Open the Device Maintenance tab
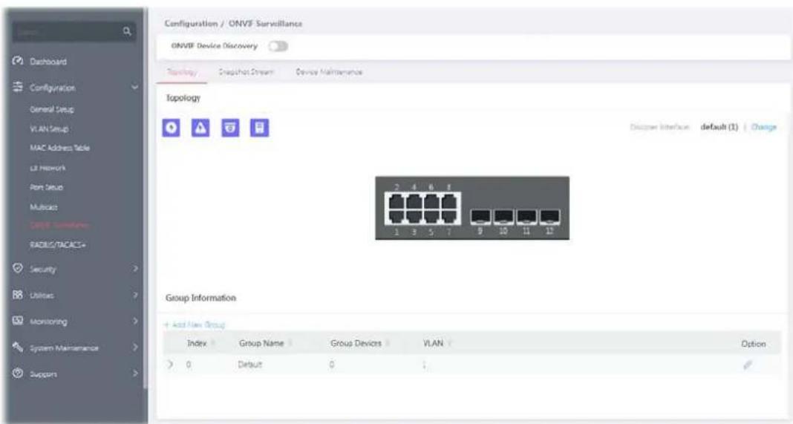The height and width of the screenshot is (424, 793). [329, 72]
